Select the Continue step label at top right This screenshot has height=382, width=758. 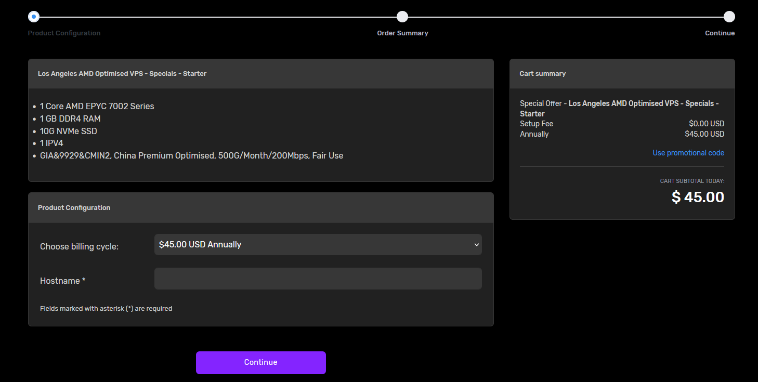720,33
